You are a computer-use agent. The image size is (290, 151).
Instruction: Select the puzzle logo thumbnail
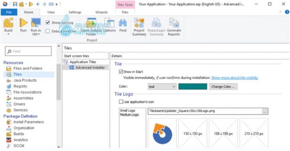[162, 133]
